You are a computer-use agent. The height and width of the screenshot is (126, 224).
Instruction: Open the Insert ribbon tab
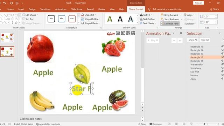pos(21,9)
